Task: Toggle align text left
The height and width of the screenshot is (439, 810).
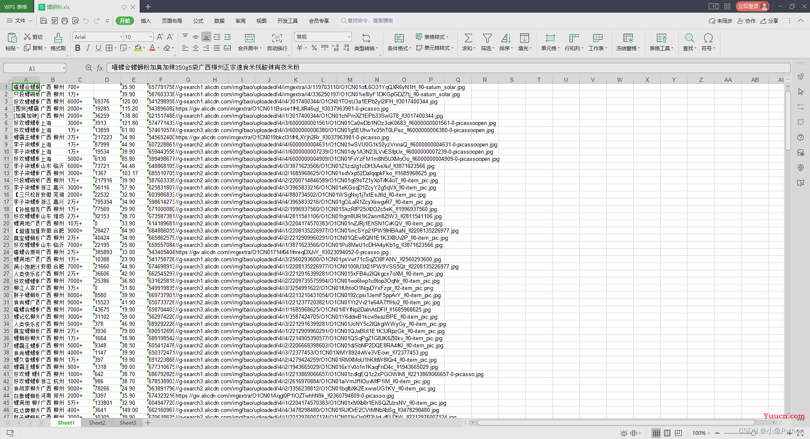Action: (185, 48)
